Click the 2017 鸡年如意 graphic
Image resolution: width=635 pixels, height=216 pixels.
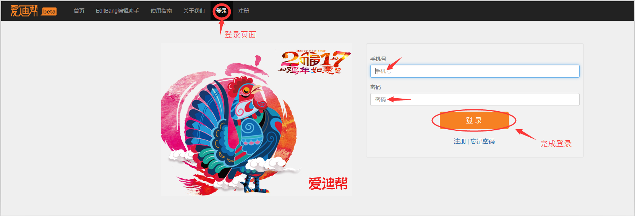pos(314,62)
